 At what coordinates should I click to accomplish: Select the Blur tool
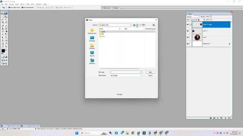click(x=3, y=34)
